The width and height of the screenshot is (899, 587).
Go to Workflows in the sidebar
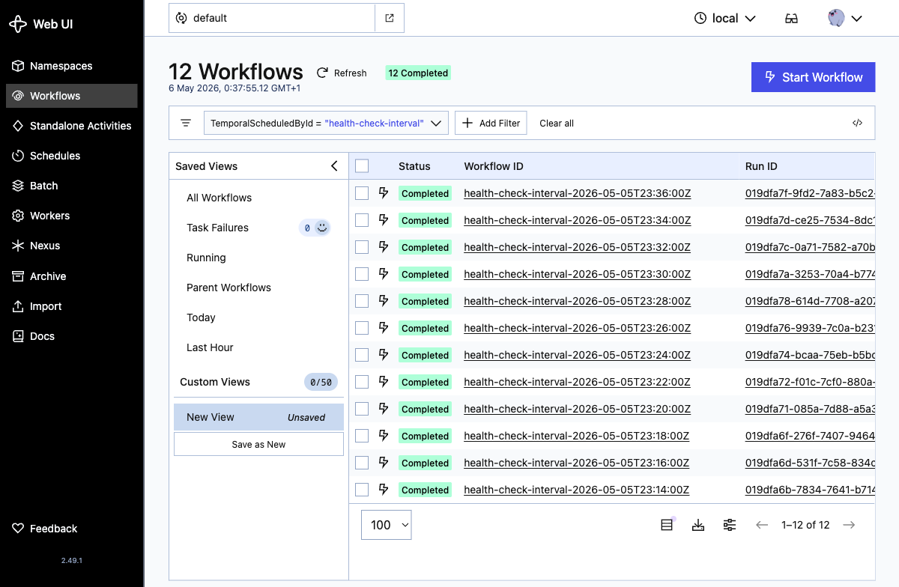pos(71,96)
